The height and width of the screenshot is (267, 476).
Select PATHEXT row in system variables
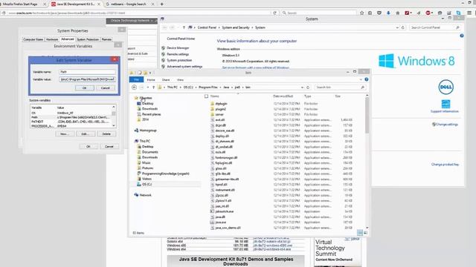71,122
